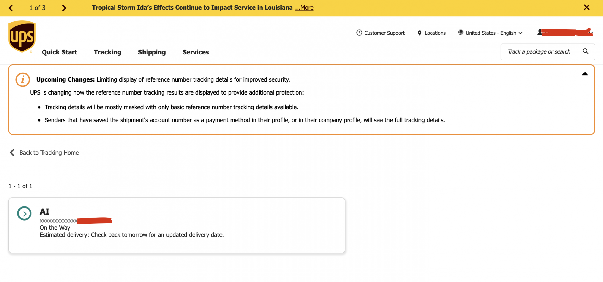Click the Estimated delivery message
This screenshot has height=282, width=603.
pos(132,235)
